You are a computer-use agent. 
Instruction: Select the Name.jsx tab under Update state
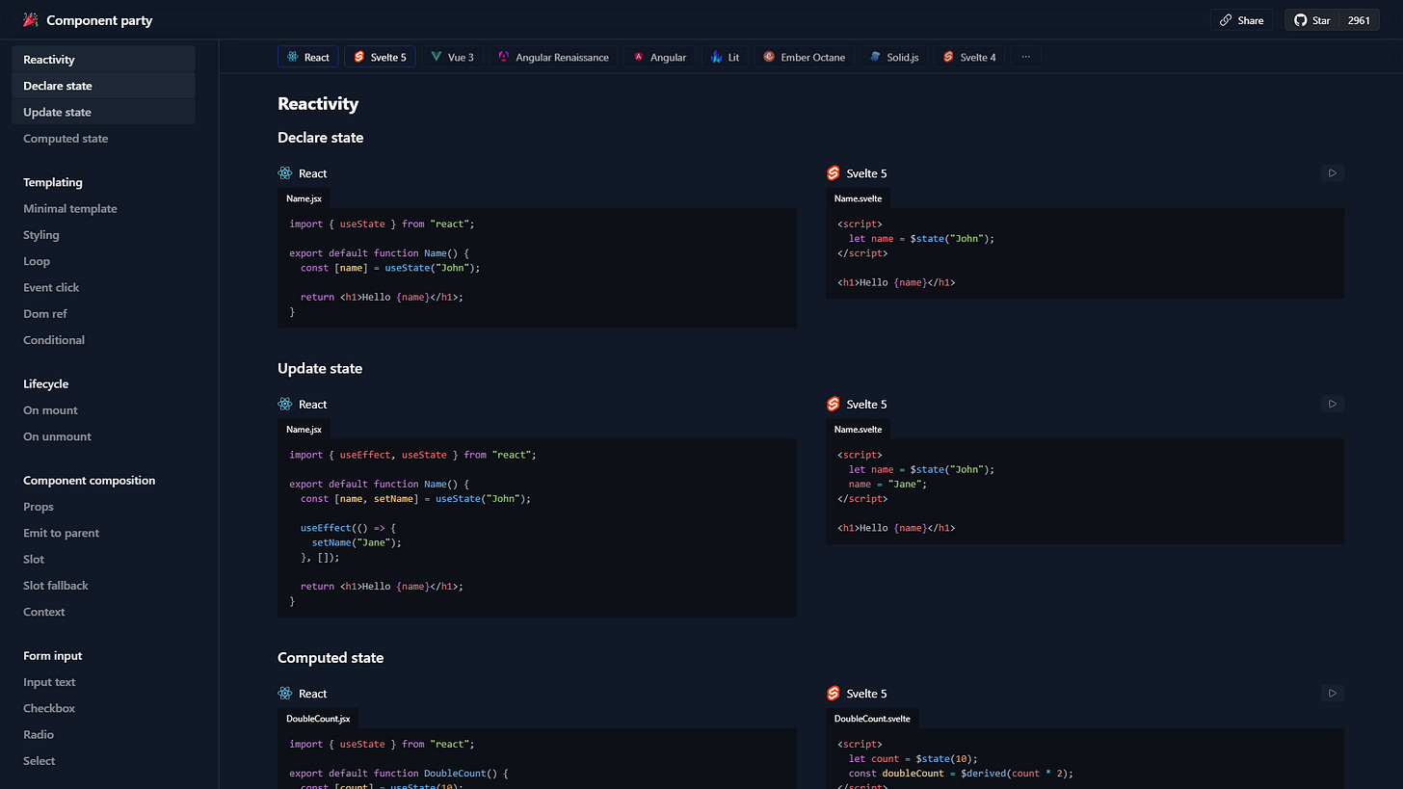click(304, 429)
